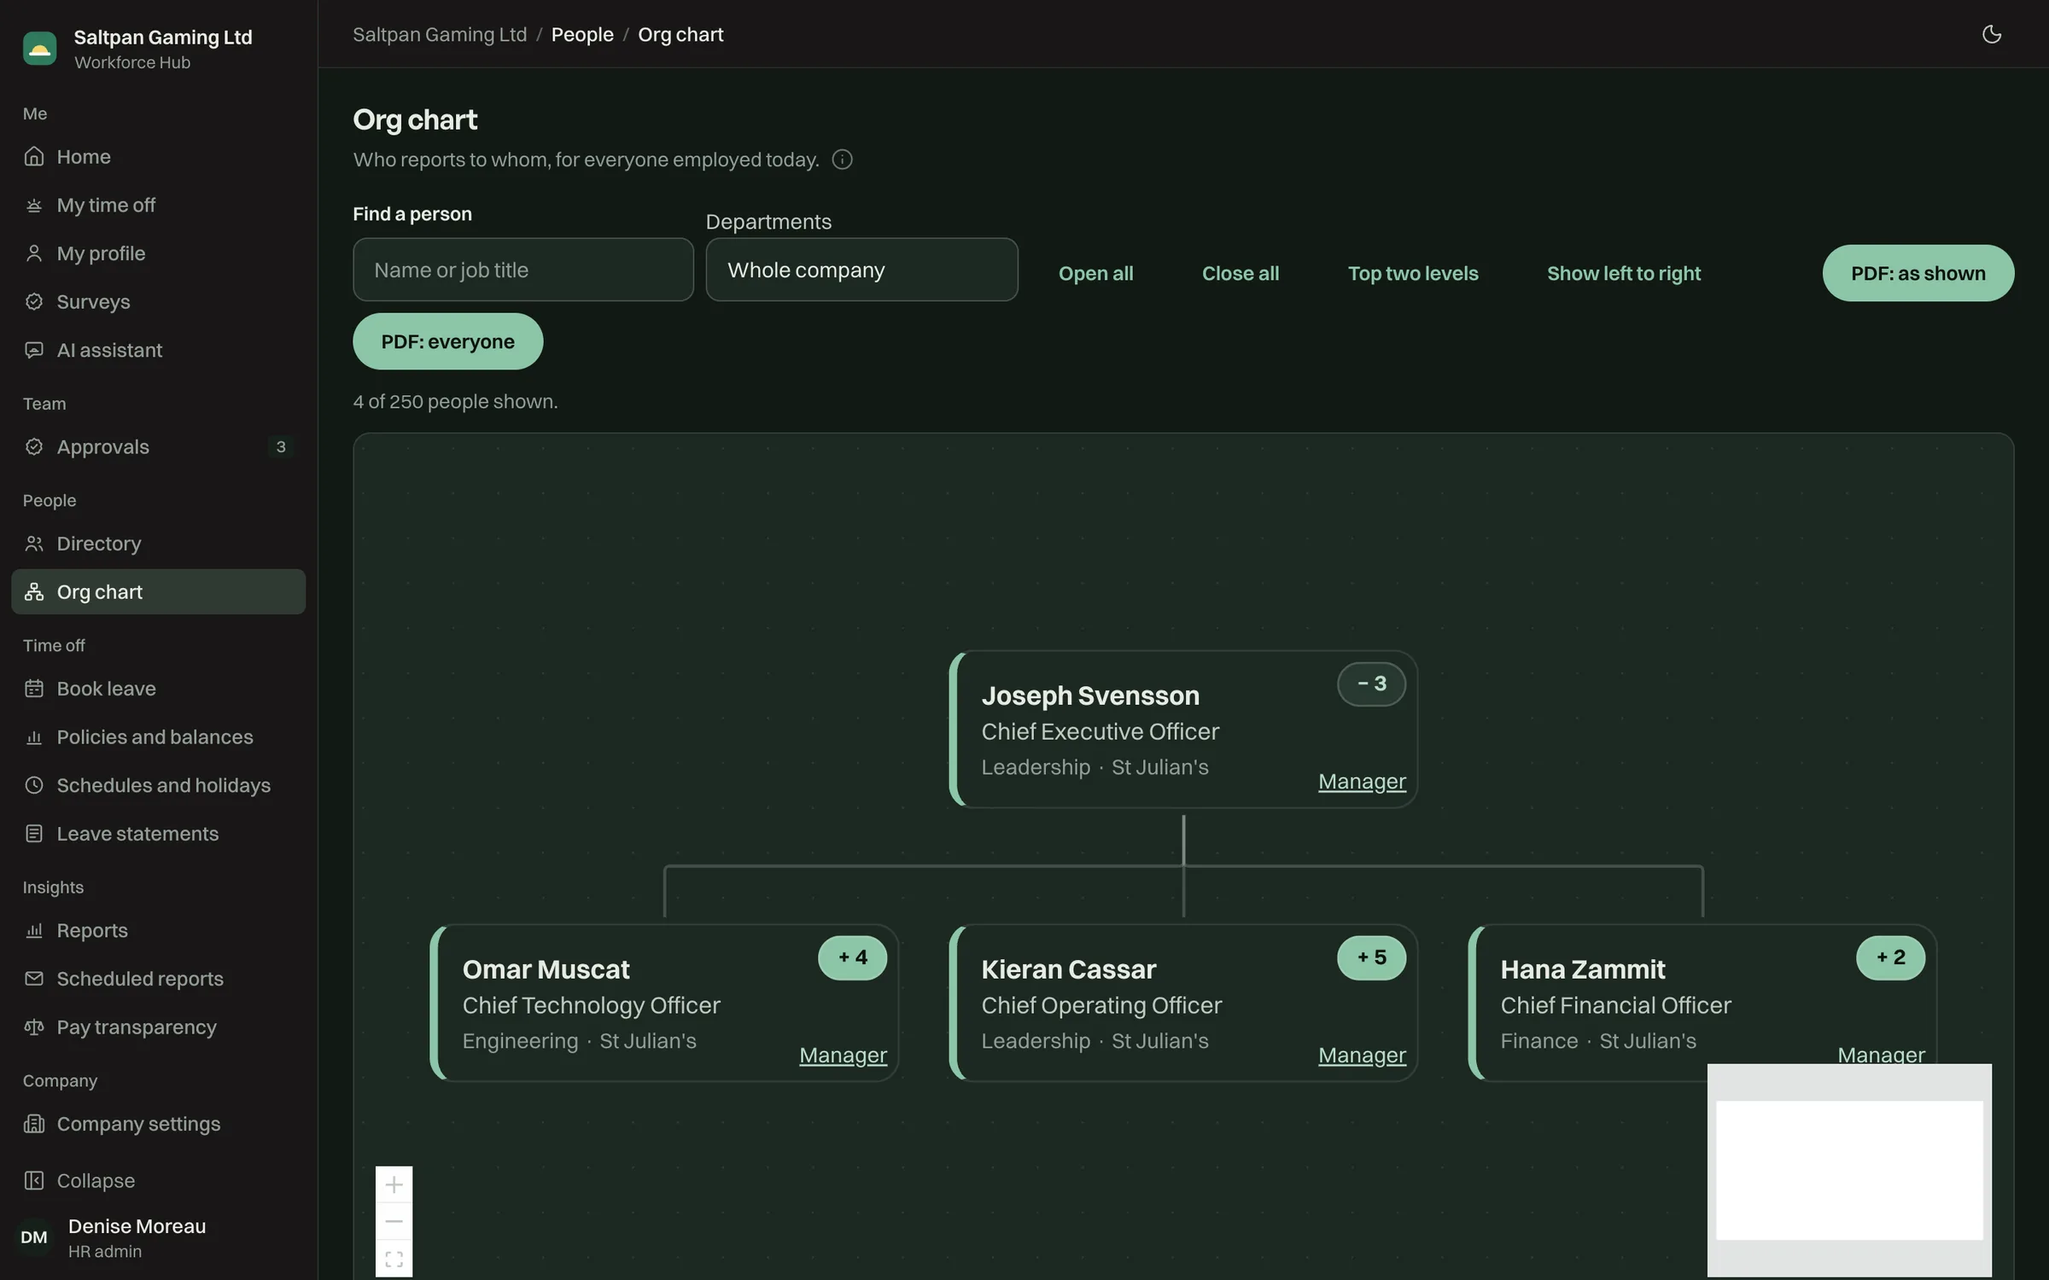Go to My profile

[x=159, y=253]
